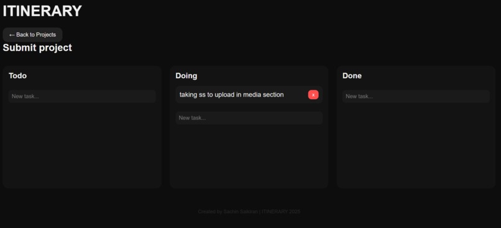Screen dimensions: 501x228
Task: Click the ITINERARY title heading
Action: pyautogui.click(x=42, y=11)
